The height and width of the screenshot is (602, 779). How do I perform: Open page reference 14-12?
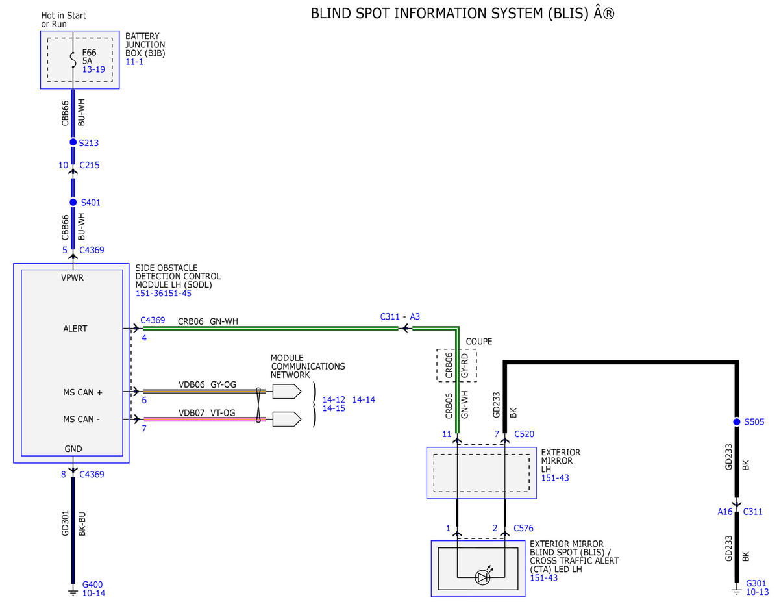pos(333,400)
